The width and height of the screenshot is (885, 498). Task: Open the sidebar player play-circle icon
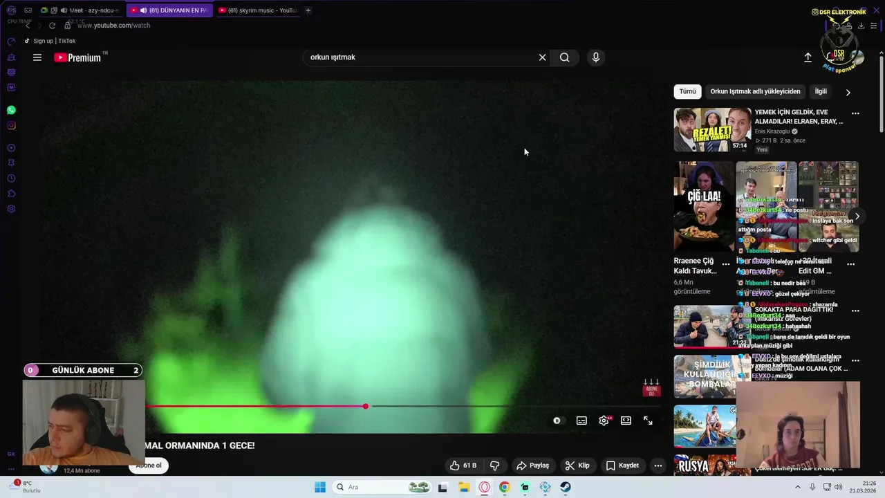[11, 148]
